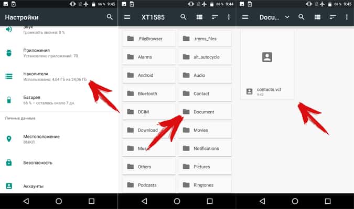This screenshot has height=209, width=354.
Task: Switch view mode in Document screen toolbar
Action: (x=317, y=17)
